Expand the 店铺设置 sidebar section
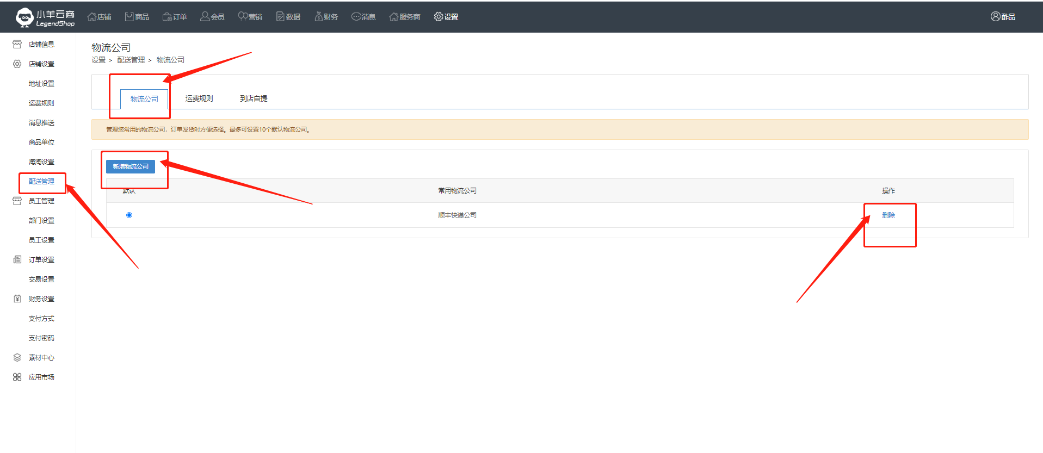The width and height of the screenshot is (1043, 453). pyautogui.click(x=41, y=64)
